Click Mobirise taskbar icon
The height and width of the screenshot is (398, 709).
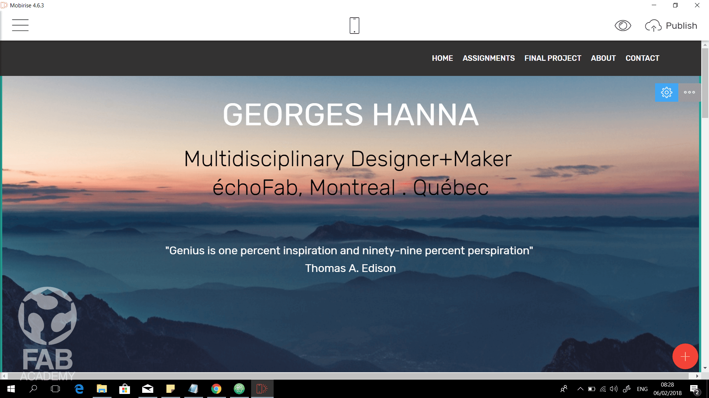pos(262,389)
